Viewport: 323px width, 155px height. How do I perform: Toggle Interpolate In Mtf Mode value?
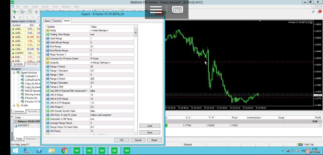(x=112, y=119)
